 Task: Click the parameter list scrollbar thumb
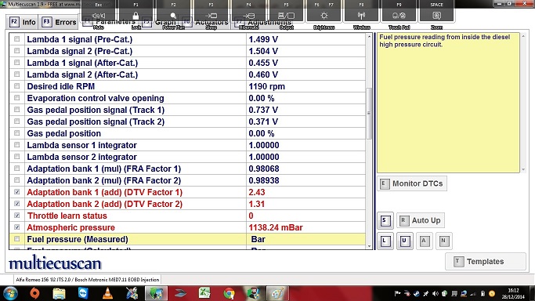369,114
